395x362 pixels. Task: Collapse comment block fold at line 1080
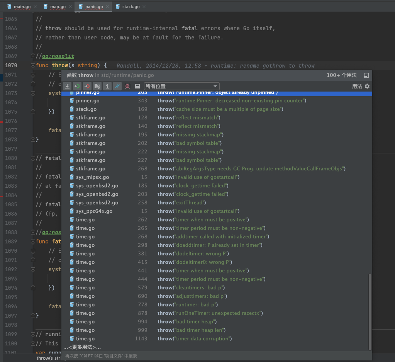tap(33, 158)
